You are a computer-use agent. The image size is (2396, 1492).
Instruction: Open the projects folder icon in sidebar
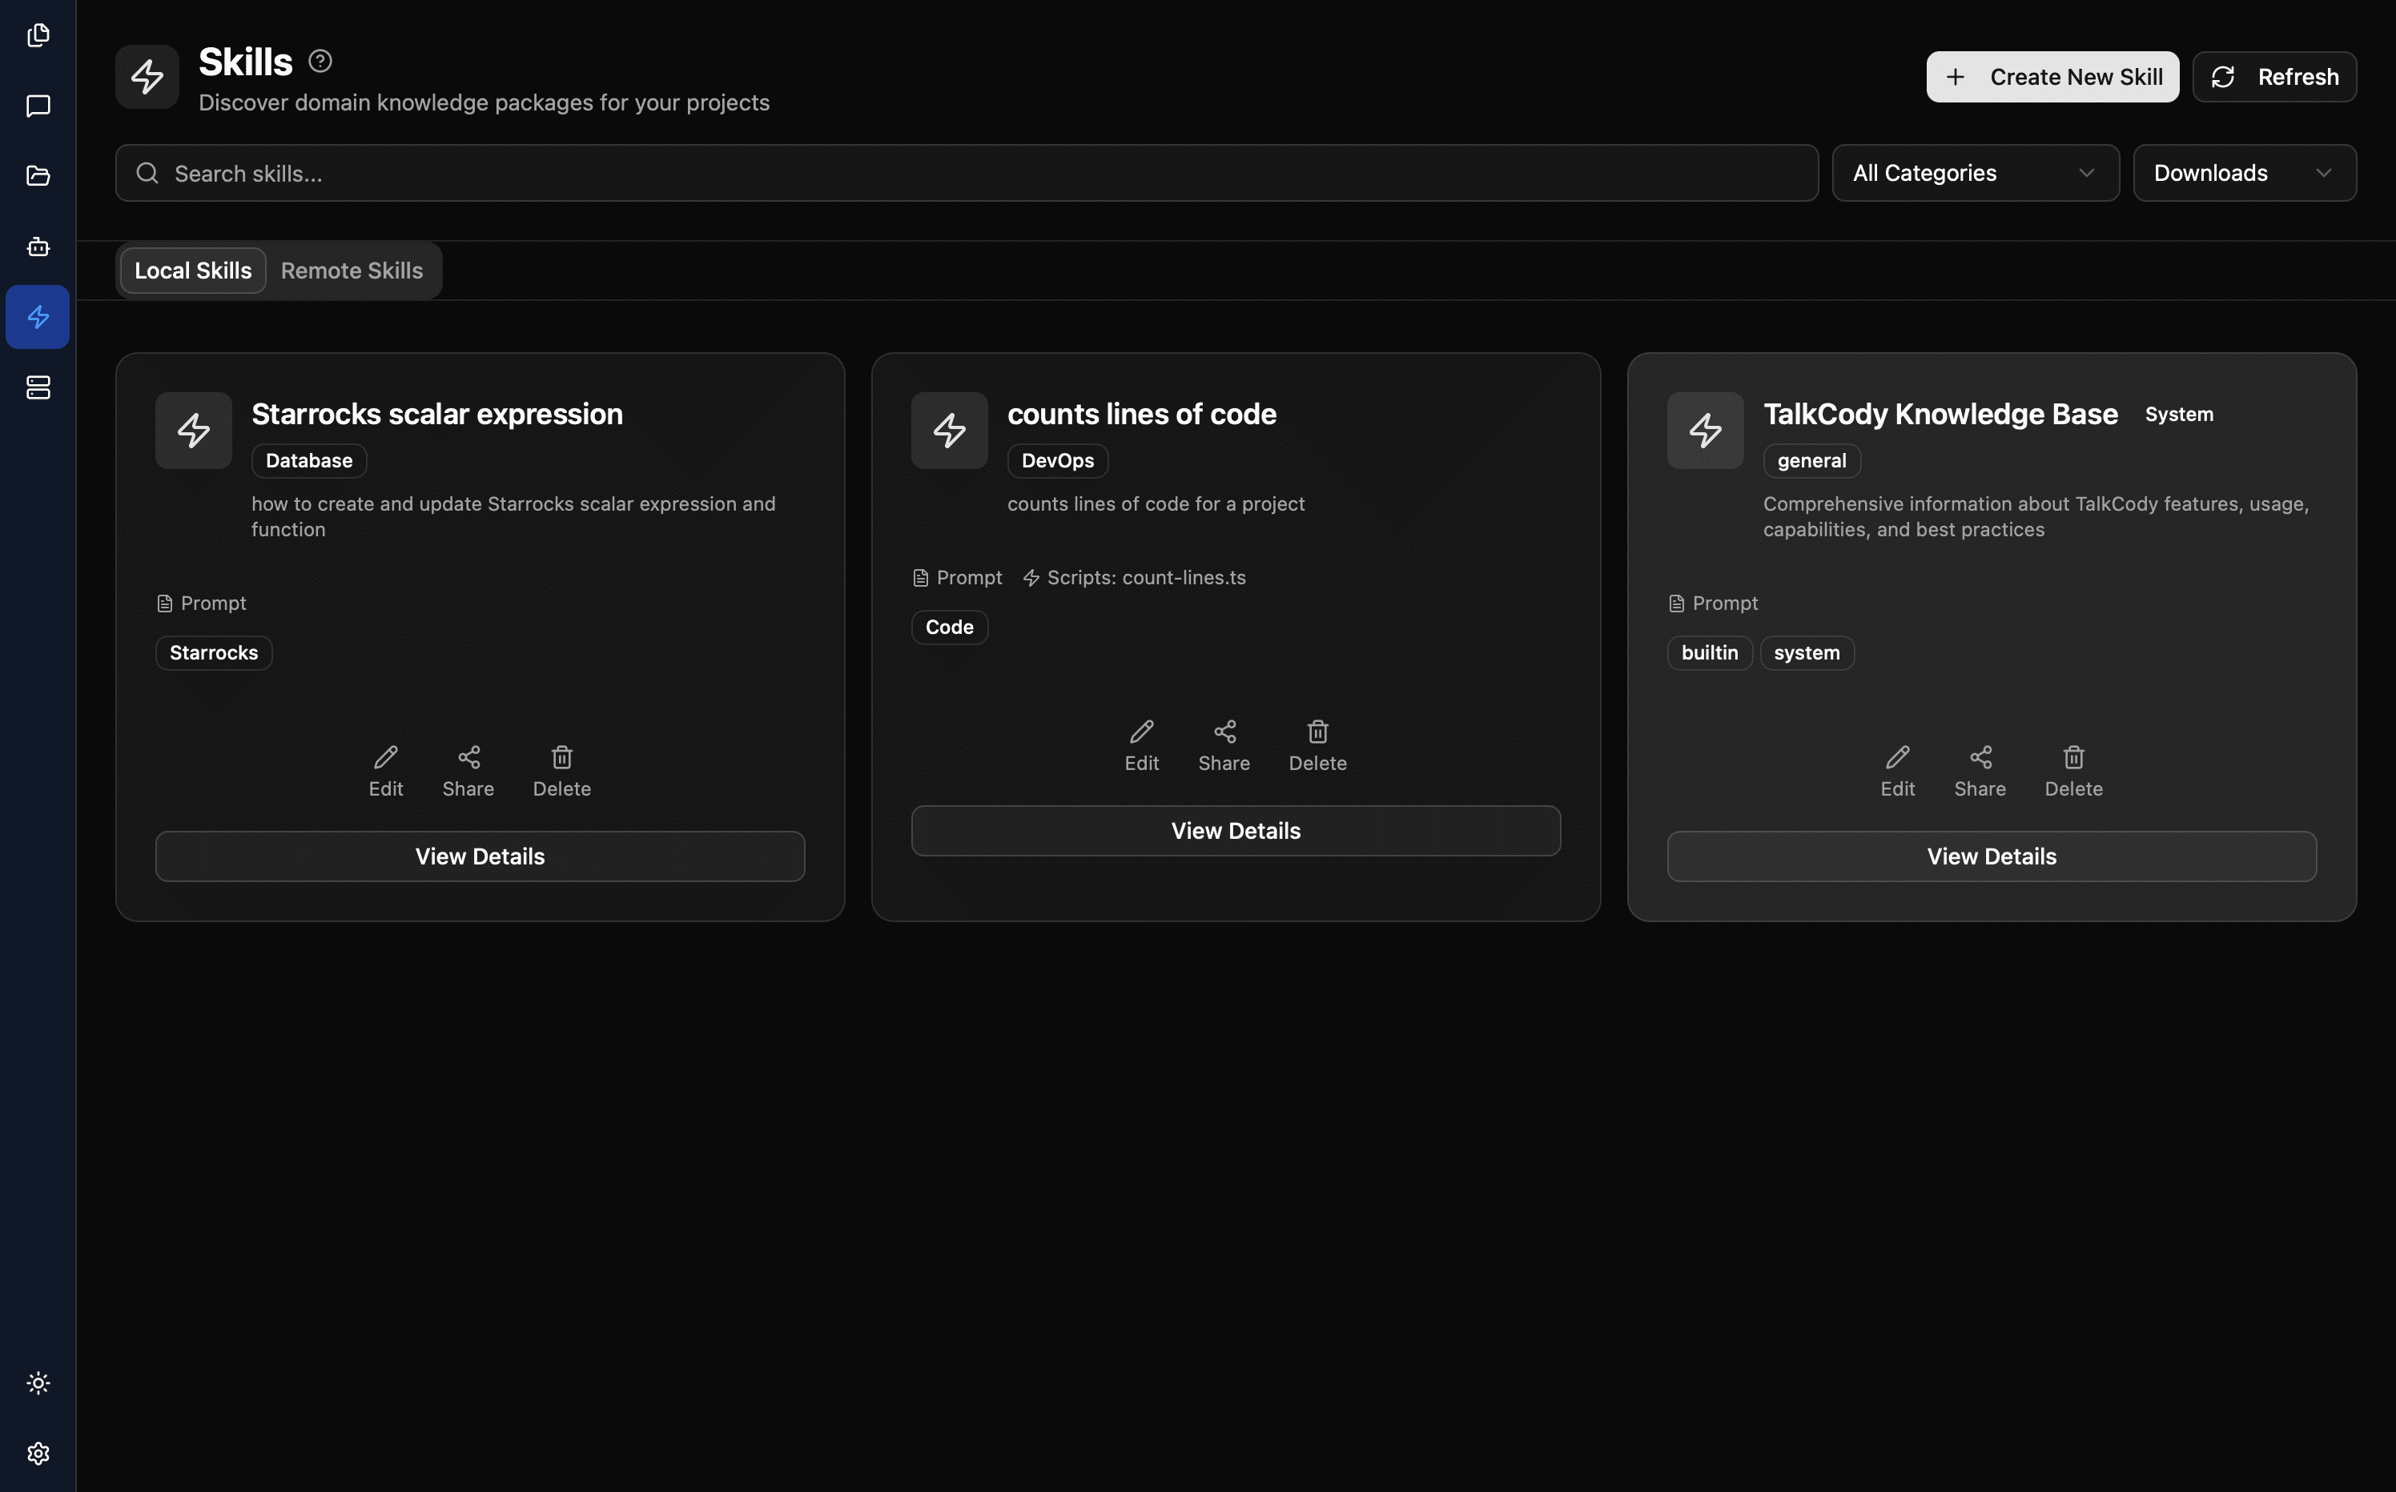(38, 175)
